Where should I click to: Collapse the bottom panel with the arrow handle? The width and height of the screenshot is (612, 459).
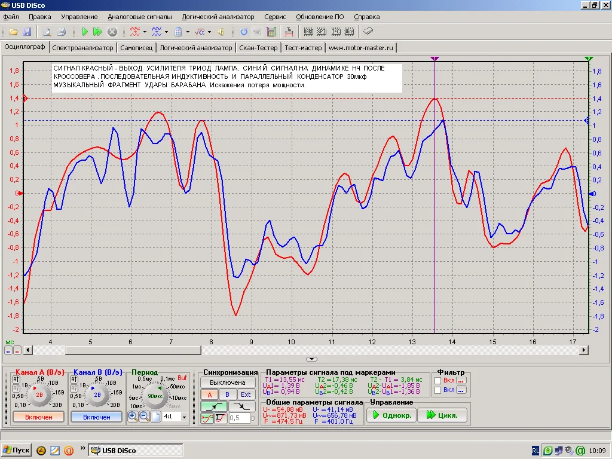pos(311,359)
